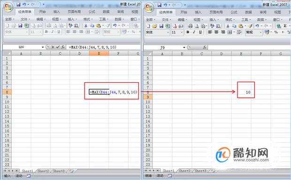The width and height of the screenshot is (291, 180).
Task: Cancel formula entry with the X button
Action: tap(53, 47)
